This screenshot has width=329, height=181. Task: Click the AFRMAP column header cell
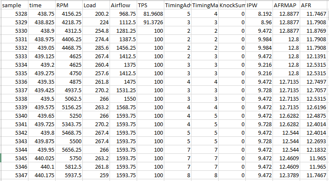point(285,6)
